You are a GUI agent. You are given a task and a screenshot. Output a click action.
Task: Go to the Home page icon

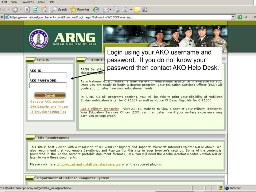44,10
